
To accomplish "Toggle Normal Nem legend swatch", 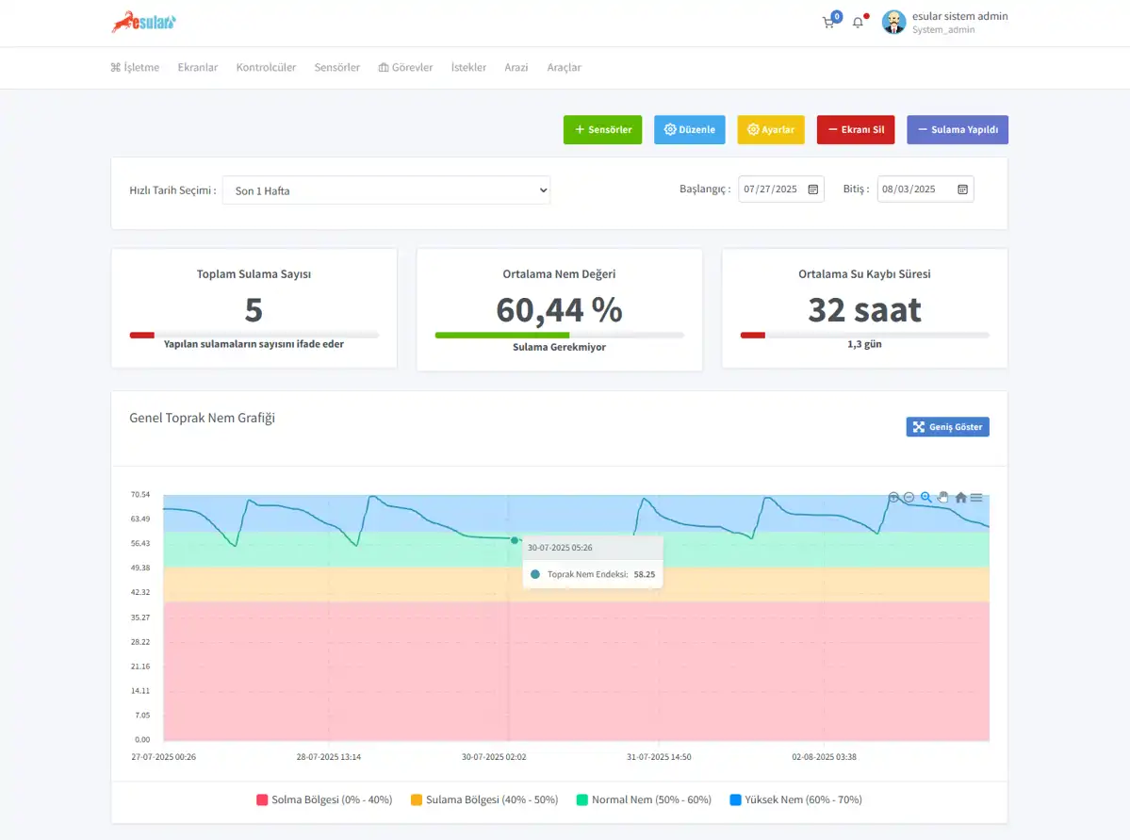I will coord(582,799).
